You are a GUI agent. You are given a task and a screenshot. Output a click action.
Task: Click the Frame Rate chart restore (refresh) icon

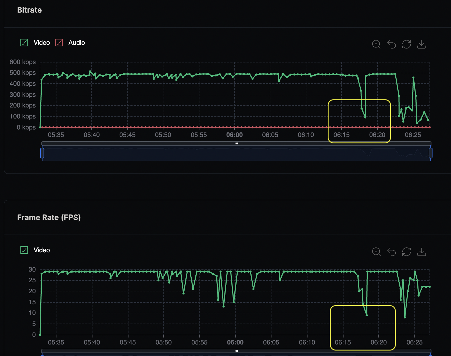[406, 252]
